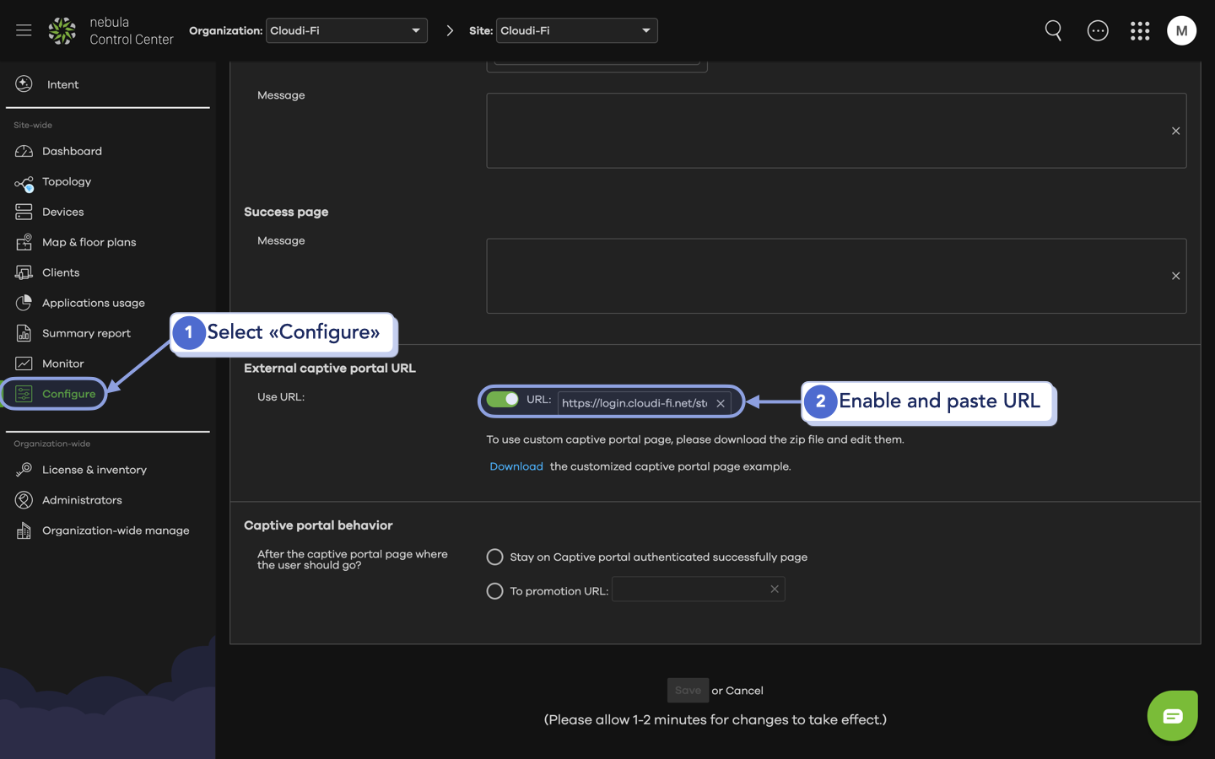This screenshot has height=759, width=1215.
Task: Go to Map & floor plans
Action: 89,242
